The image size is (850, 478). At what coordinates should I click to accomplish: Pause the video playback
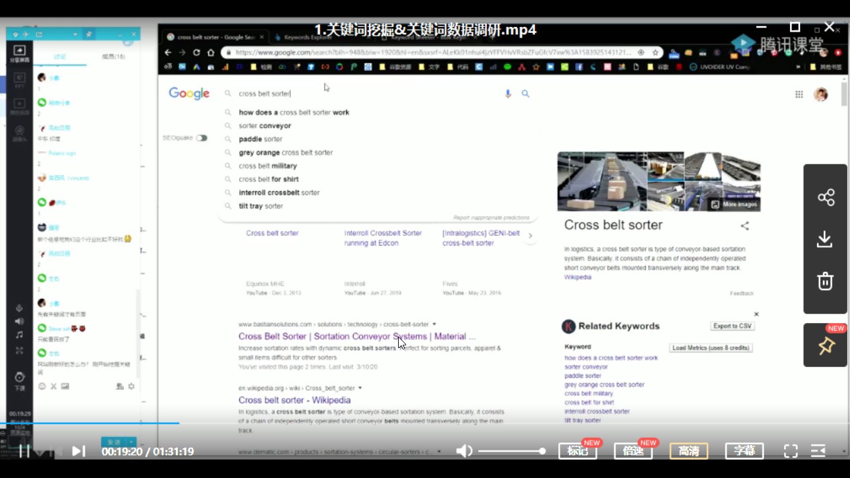tap(24, 451)
